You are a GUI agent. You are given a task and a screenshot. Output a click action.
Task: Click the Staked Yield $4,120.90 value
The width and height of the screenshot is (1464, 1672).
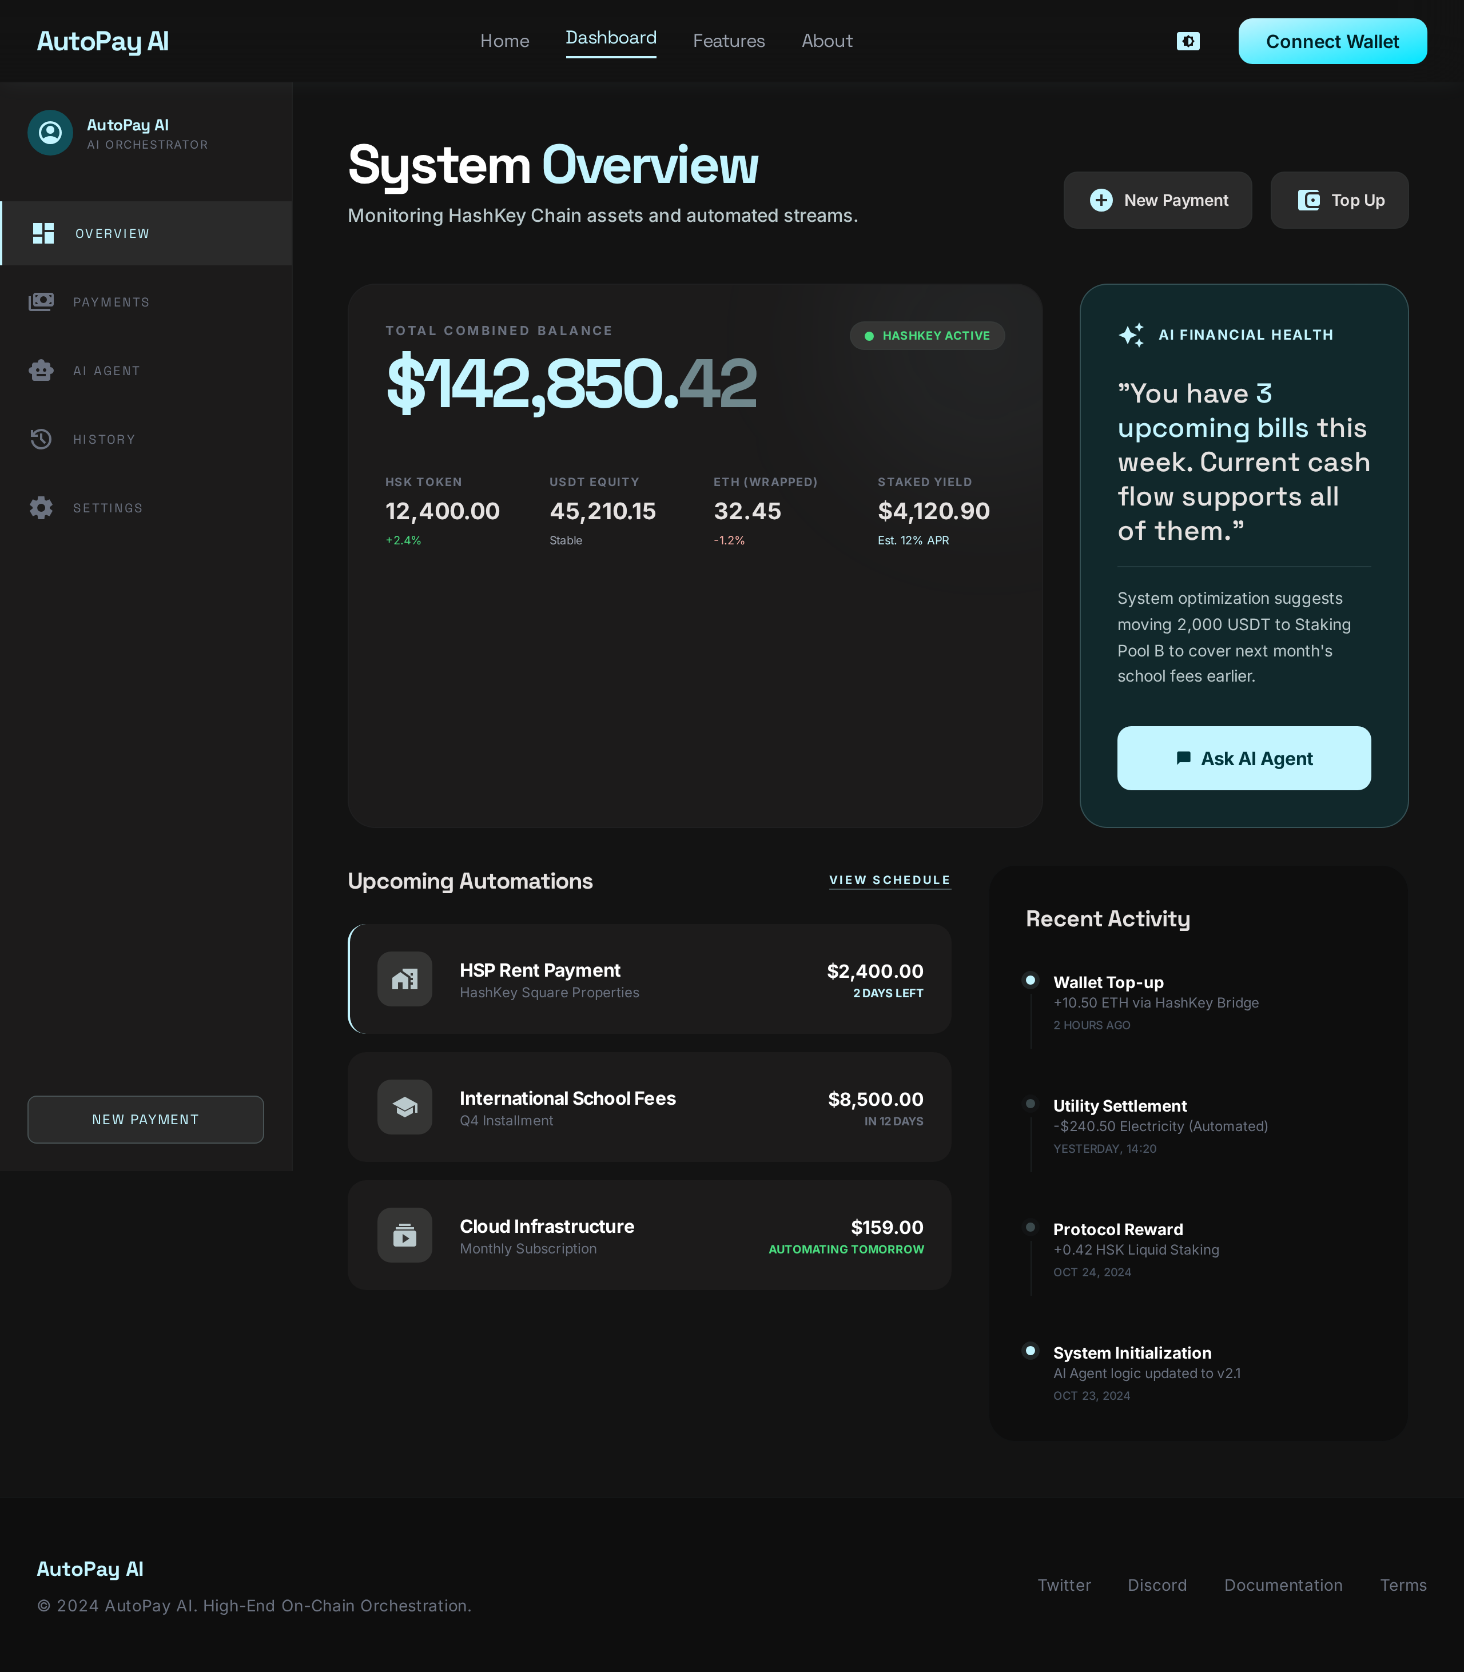pos(934,511)
